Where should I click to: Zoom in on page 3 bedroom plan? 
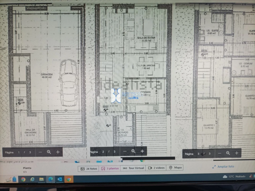coord(237,153)
